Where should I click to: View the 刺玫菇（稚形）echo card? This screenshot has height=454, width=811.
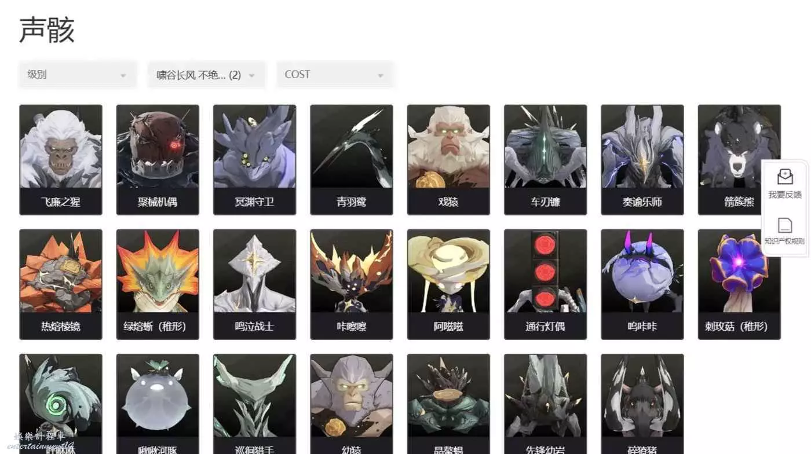739,284
